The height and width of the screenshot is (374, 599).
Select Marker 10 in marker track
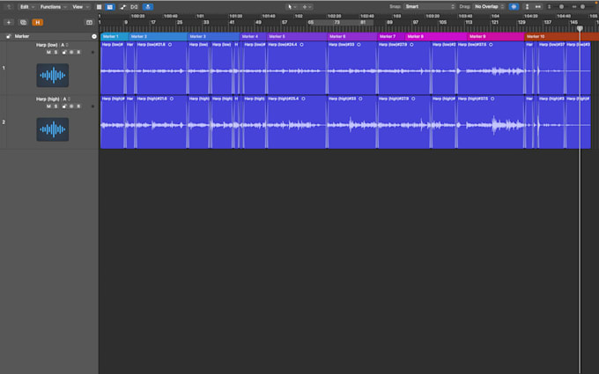(x=562, y=37)
